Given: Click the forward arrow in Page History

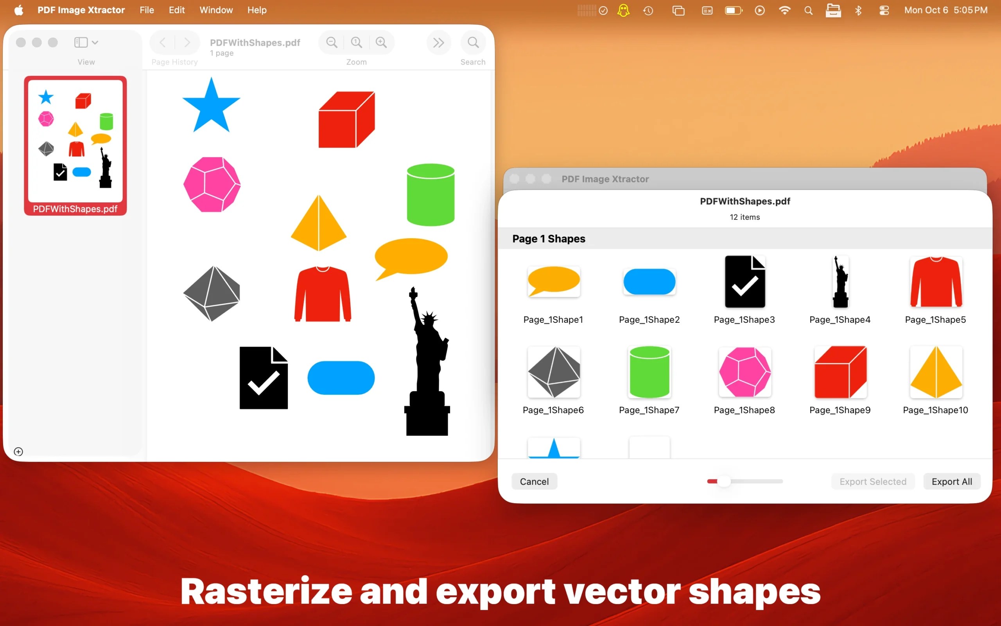Looking at the screenshot, I should (188, 42).
